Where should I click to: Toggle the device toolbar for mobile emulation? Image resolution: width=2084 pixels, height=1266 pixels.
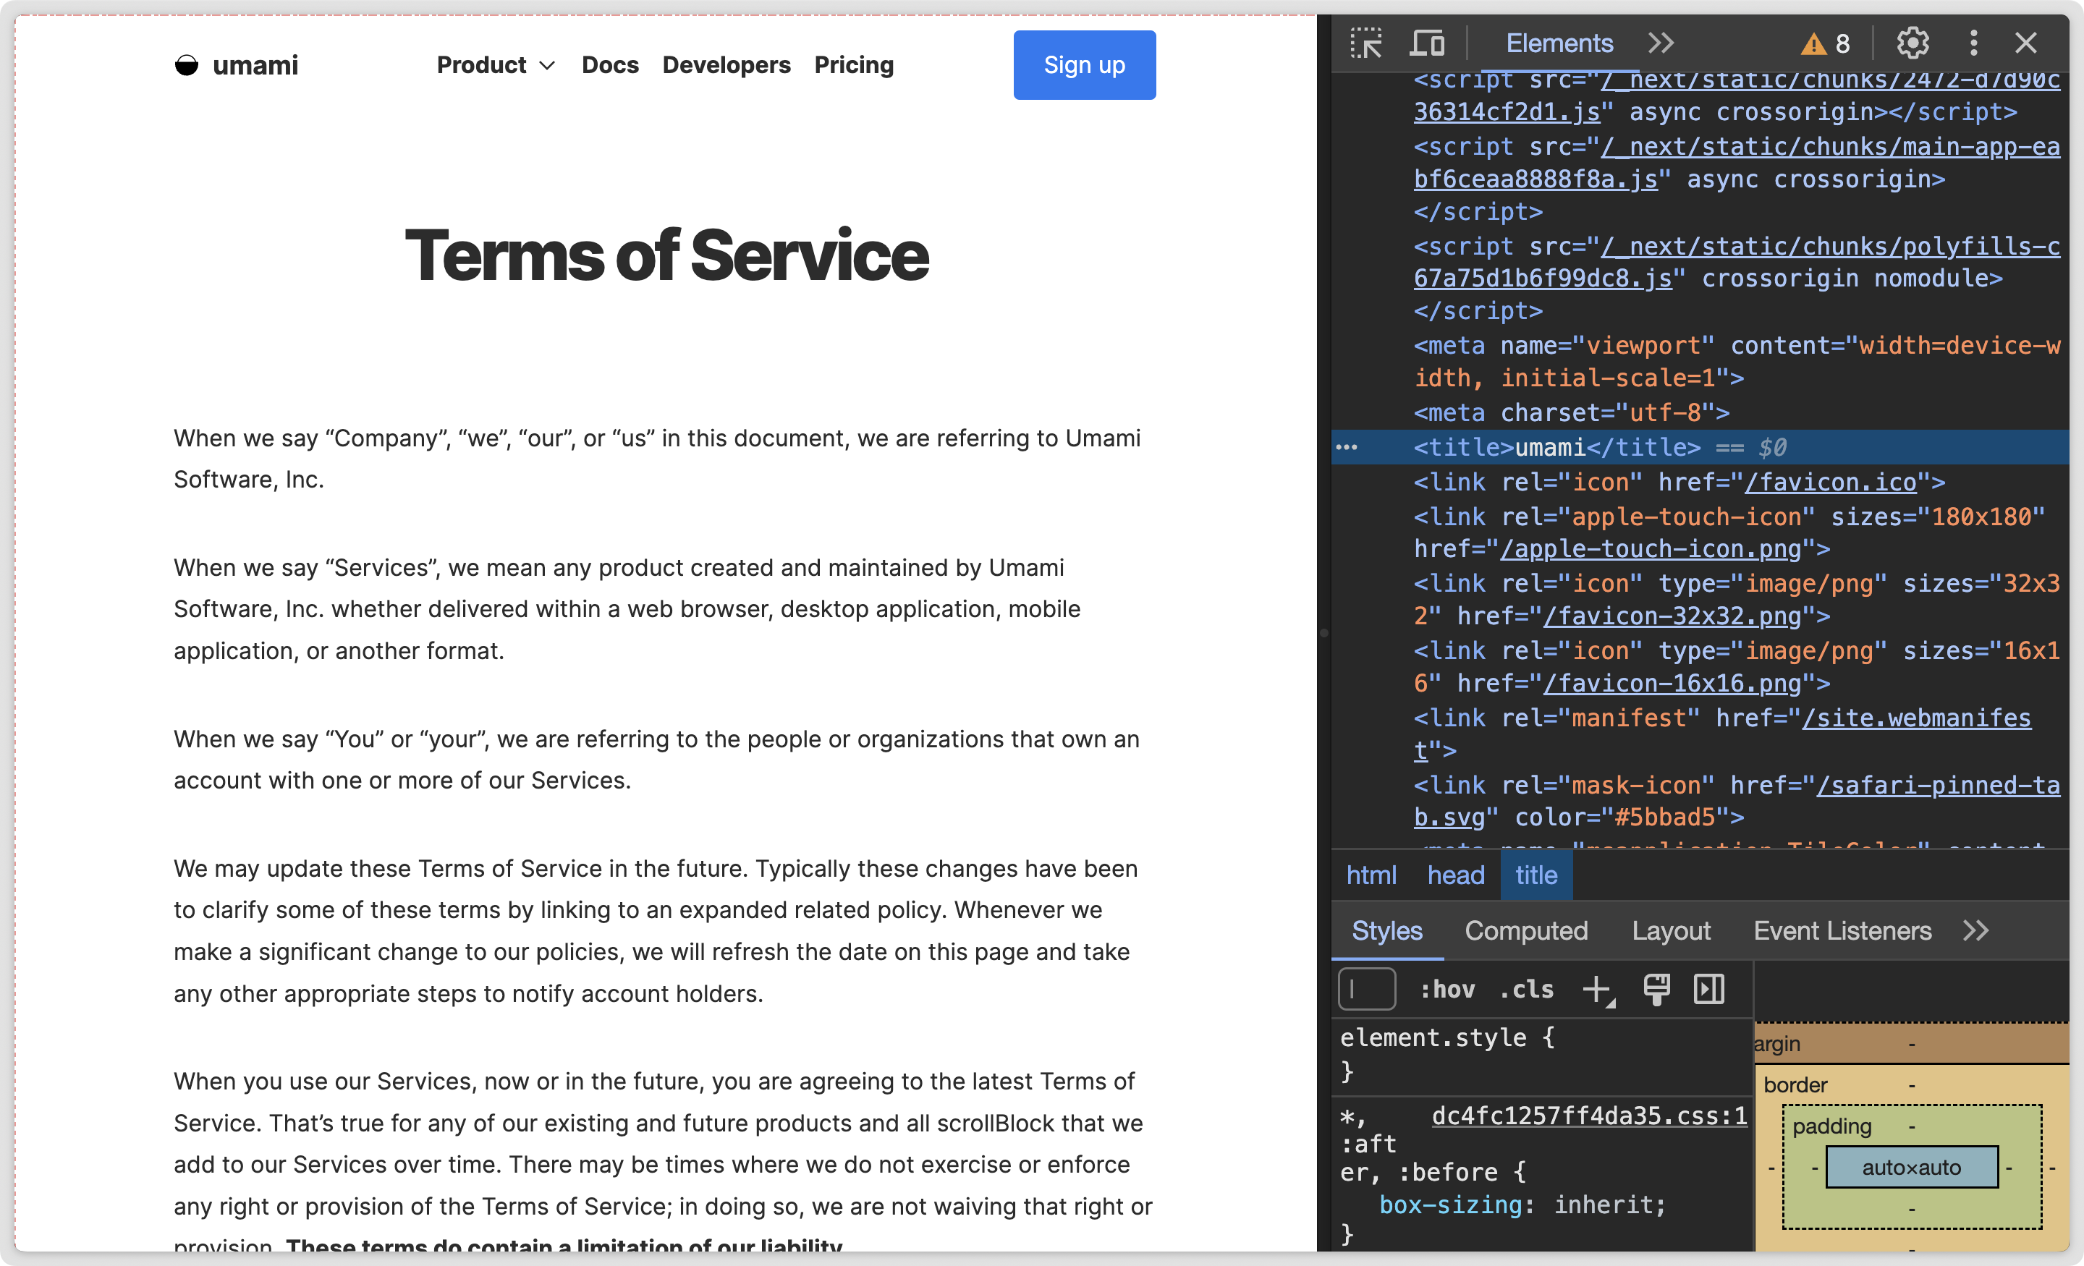(1427, 42)
